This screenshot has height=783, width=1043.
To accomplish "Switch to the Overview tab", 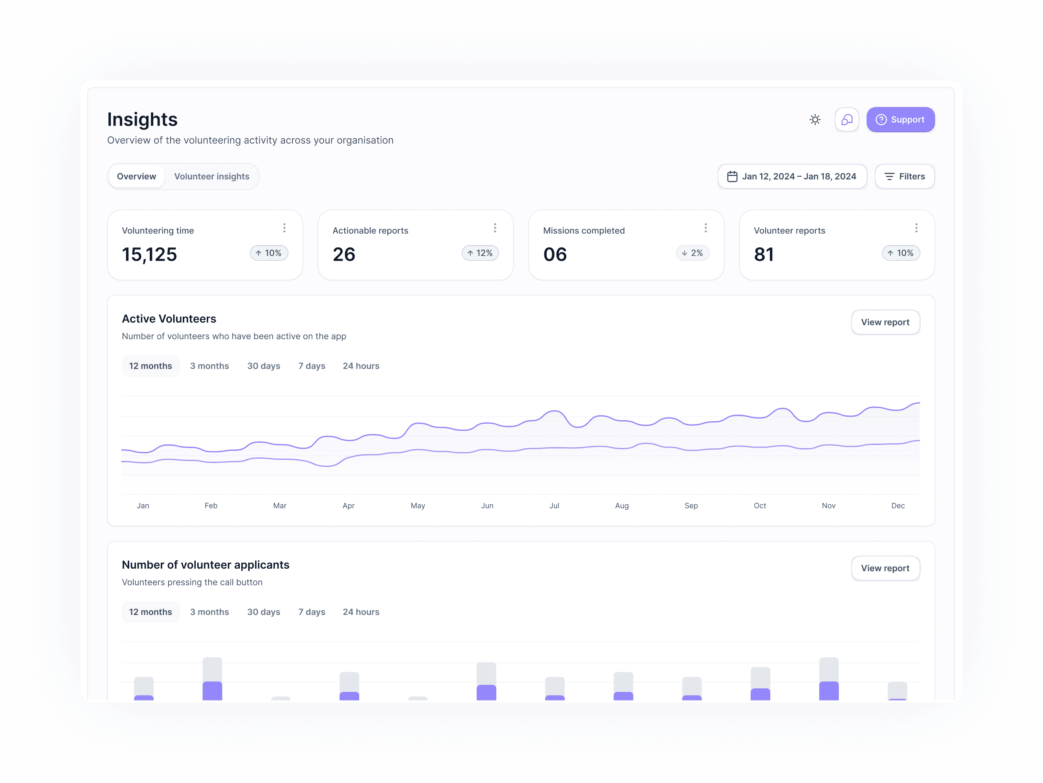I will click(x=136, y=176).
